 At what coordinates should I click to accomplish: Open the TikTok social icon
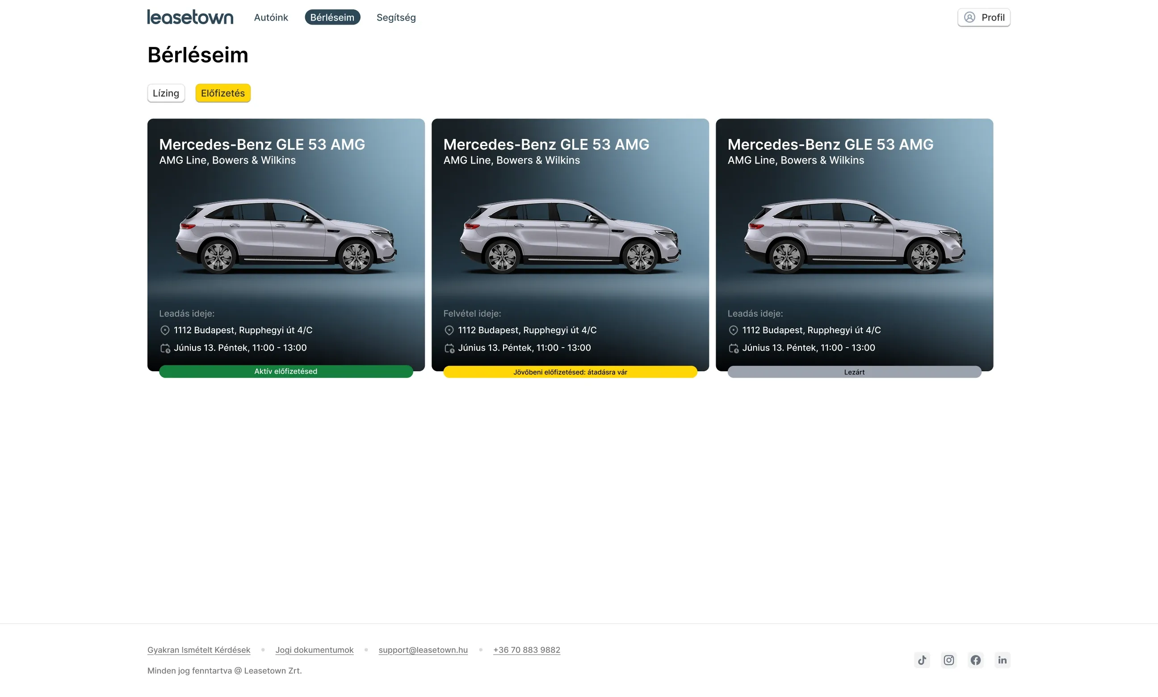click(922, 660)
